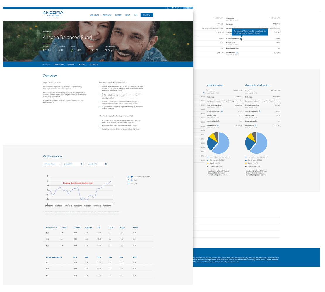Click the red 'To apply styling during development' note
Screen dimensions: 325x292
(78, 183)
